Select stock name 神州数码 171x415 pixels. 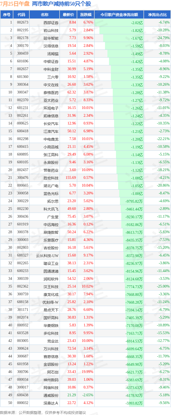tap(51, 380)
